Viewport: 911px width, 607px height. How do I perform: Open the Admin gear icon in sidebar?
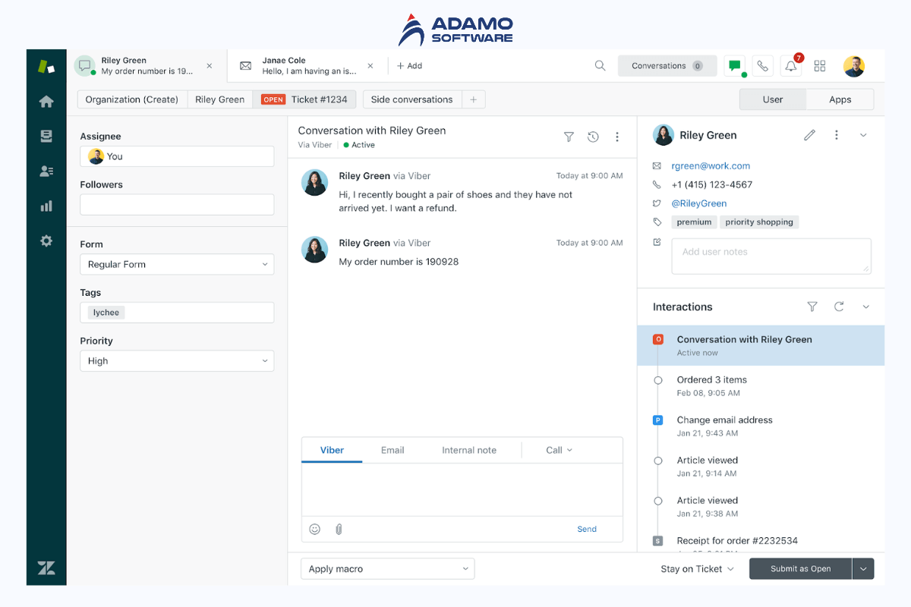pos(46,241)
